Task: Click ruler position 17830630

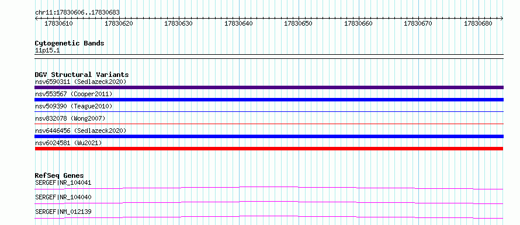Action: [179, 23]
